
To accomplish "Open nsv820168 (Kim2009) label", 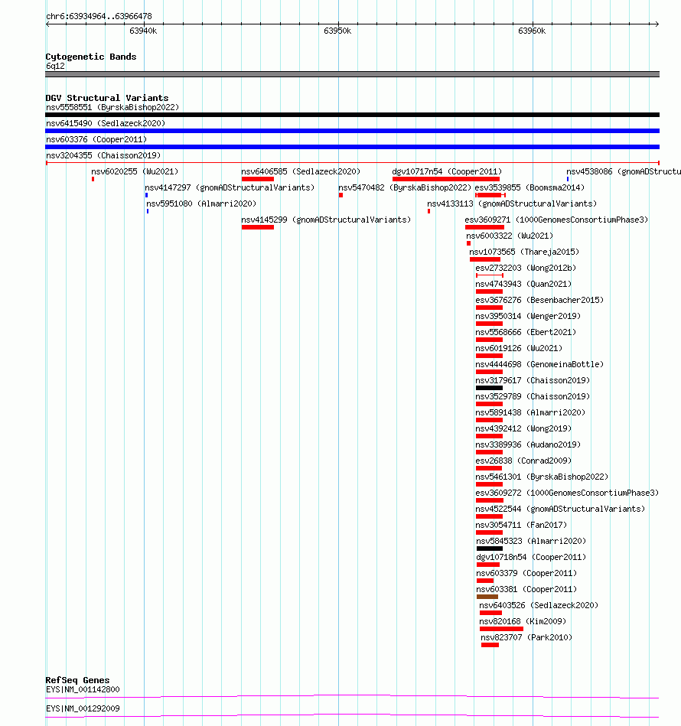I will click(523, 621).
